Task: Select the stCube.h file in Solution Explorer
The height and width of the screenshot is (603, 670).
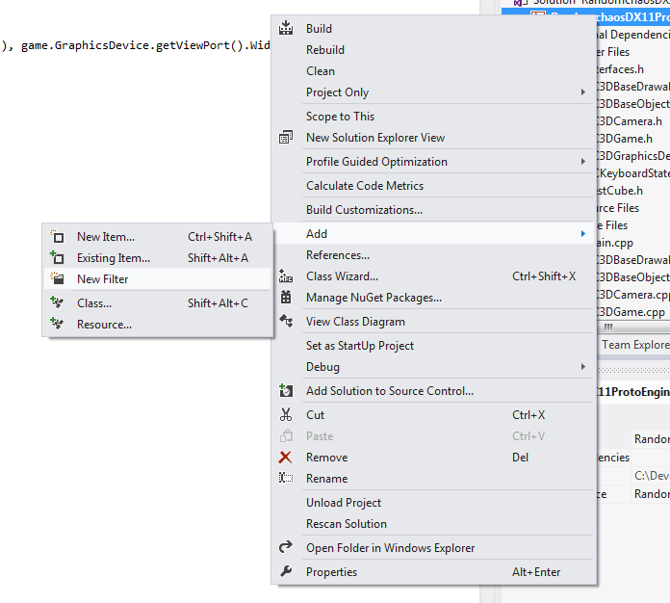Action: tap(620, 191)
